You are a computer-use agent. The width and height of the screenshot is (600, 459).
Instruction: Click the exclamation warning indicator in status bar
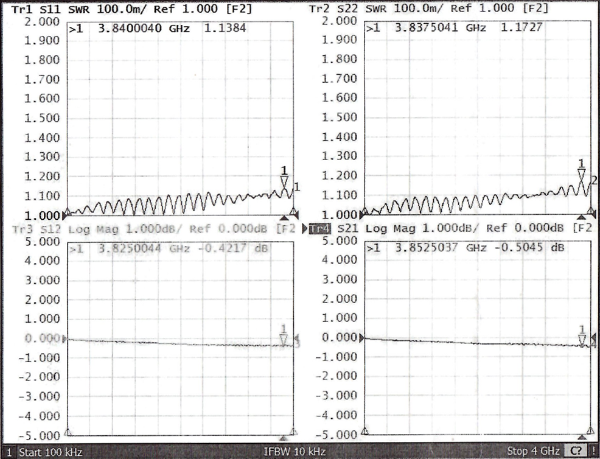pos(593,452)
